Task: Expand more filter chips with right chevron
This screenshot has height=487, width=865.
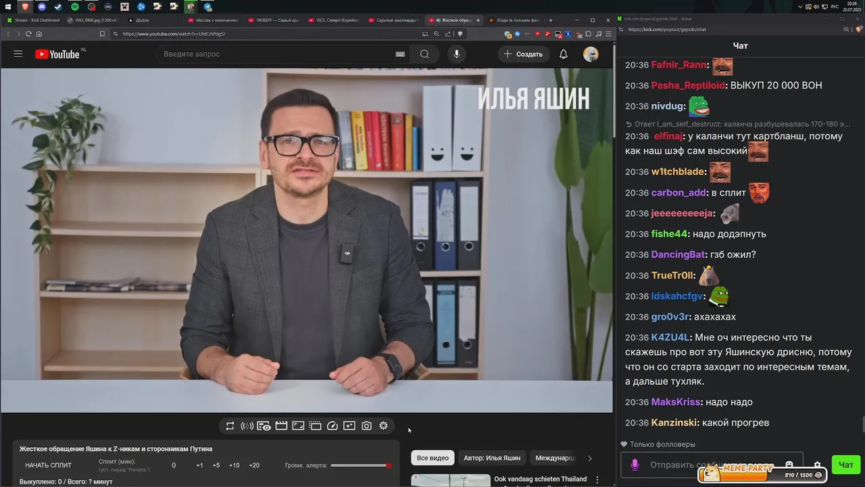Action: pos(589,459)
